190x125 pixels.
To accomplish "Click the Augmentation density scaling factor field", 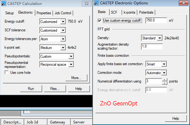I will [152, 47].
